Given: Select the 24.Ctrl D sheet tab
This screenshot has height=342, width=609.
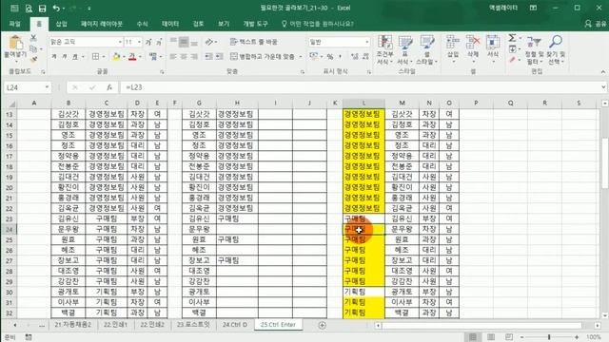Looking at the screenshot, I should click(235, 325).
